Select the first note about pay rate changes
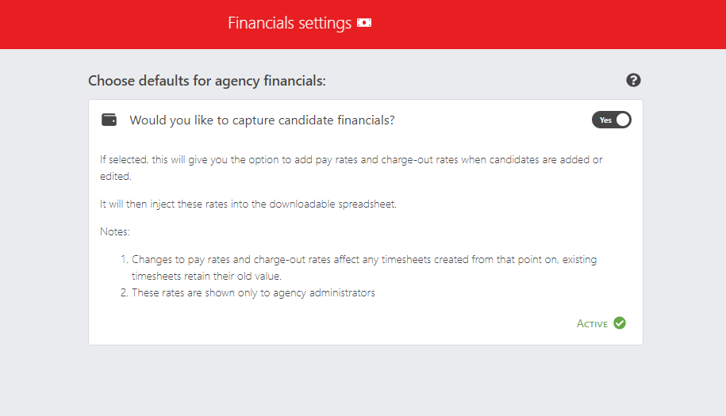This screenshot has width=726, height=416. (x=359, y=268)
